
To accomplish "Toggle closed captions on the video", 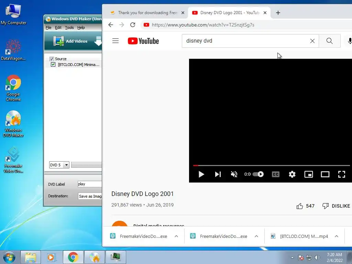I will [276, 174].
